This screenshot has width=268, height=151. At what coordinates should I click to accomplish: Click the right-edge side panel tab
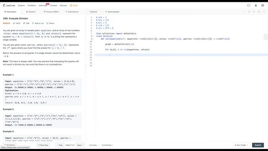click(266, 37)
